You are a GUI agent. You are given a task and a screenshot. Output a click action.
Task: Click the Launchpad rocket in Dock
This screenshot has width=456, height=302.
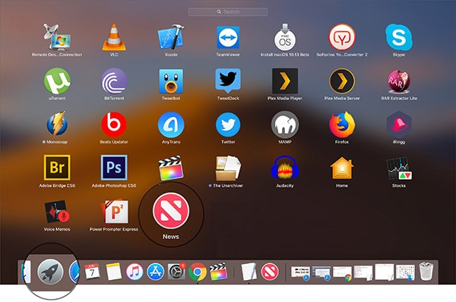[50, 272]
